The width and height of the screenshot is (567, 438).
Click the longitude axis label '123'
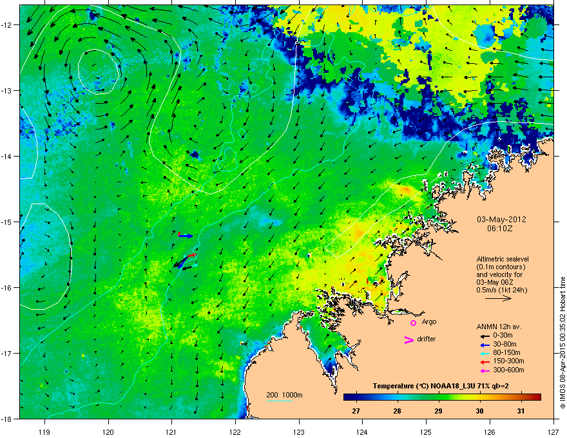[x=299, y=432]
